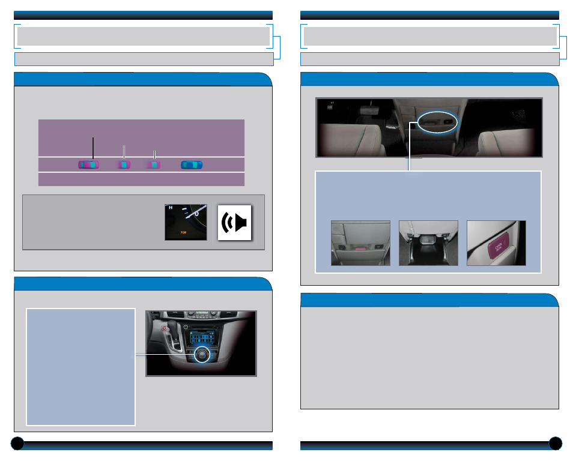Click the circled control dial on the dashboard photo
Screen dimensions: 573x461
pyautogui.click(x=202, y=354)
